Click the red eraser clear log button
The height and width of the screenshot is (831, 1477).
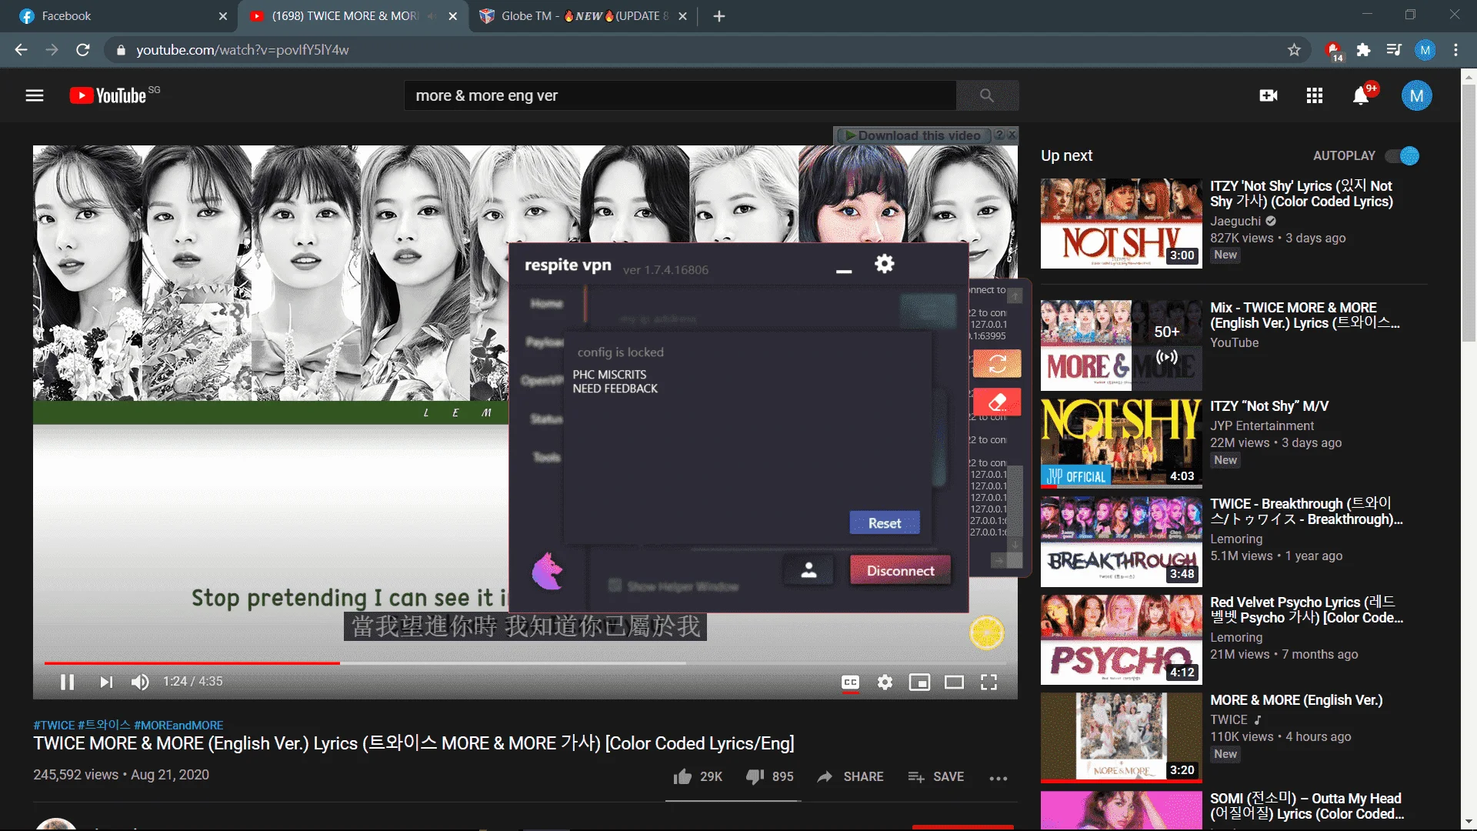point(997,402)
